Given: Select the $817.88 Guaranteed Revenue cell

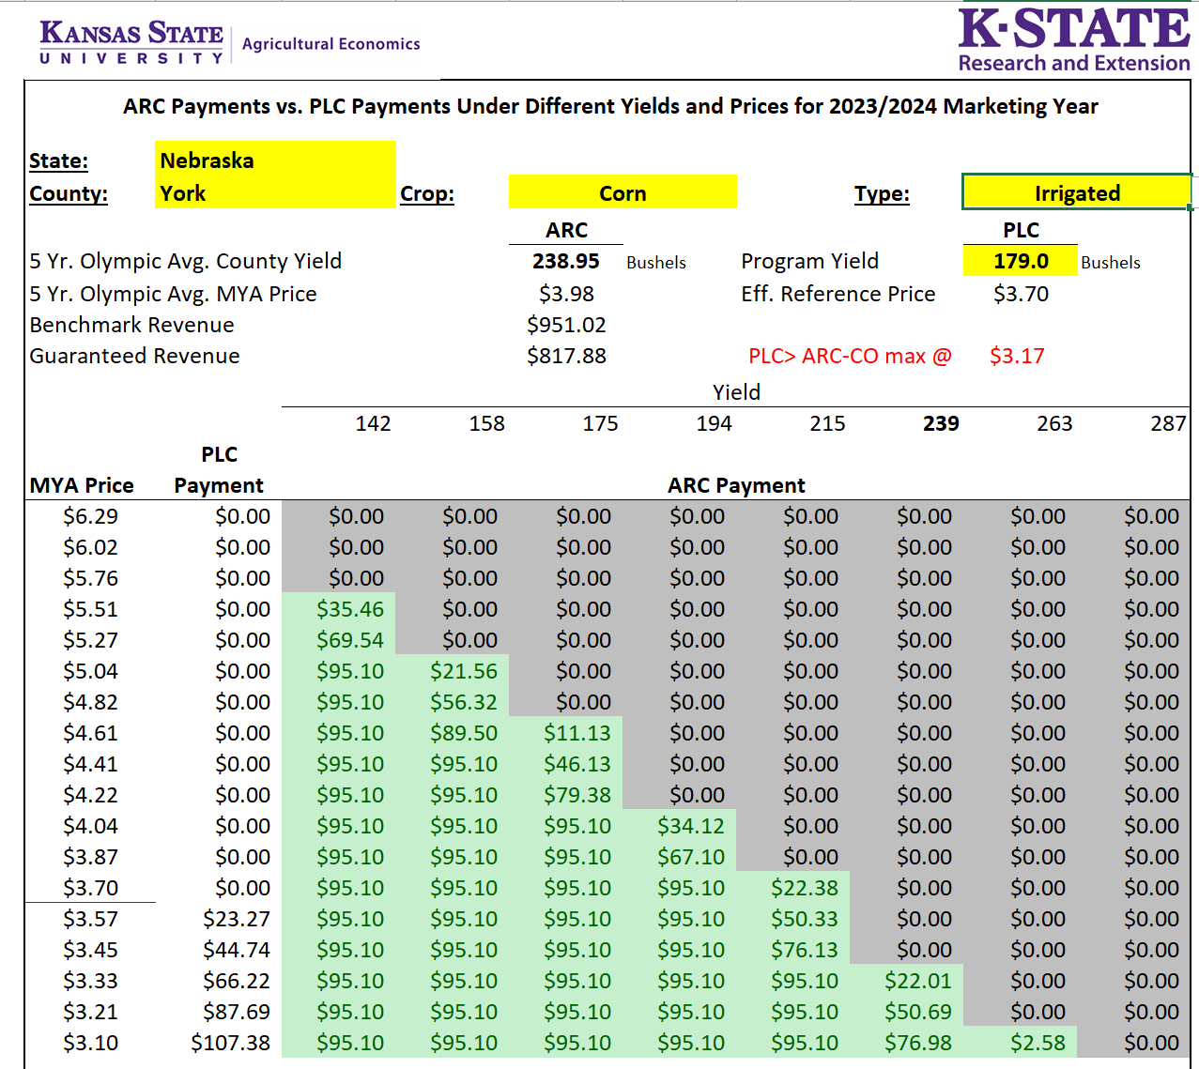Looking at the screenshot, I should click(x=565, y=356).
